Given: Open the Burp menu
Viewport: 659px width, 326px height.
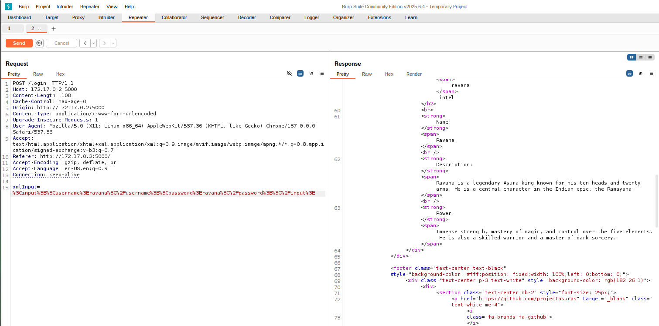Looking at the screenshot, I should 24,7.
